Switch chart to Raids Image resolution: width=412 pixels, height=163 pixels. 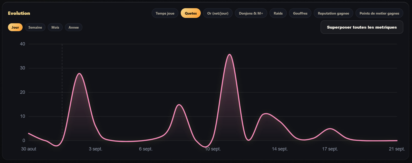point(278,13)
